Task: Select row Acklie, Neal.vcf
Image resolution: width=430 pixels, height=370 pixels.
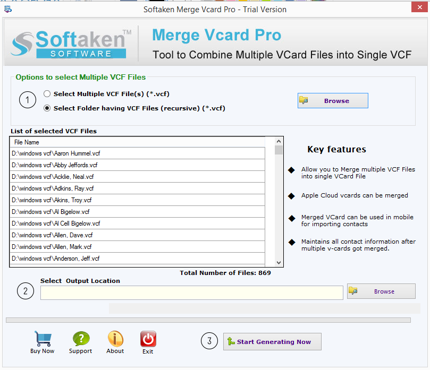Action: coord(137,177)
